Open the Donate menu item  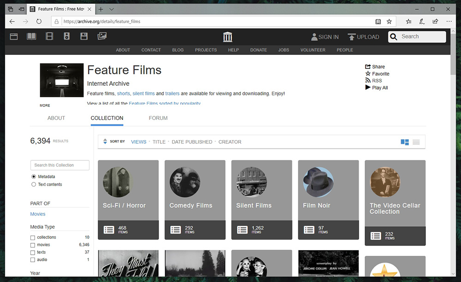pos(259,50)
